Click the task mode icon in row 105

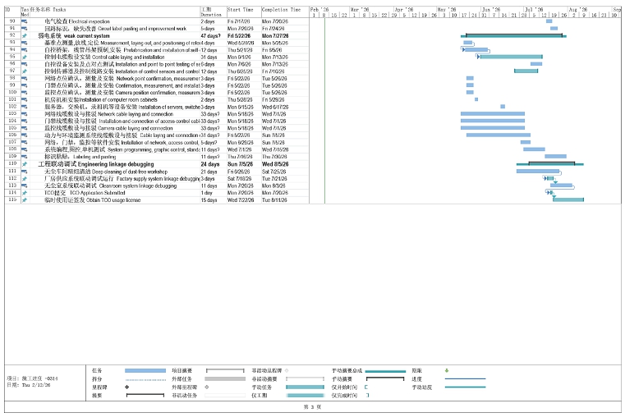point(24,128)
